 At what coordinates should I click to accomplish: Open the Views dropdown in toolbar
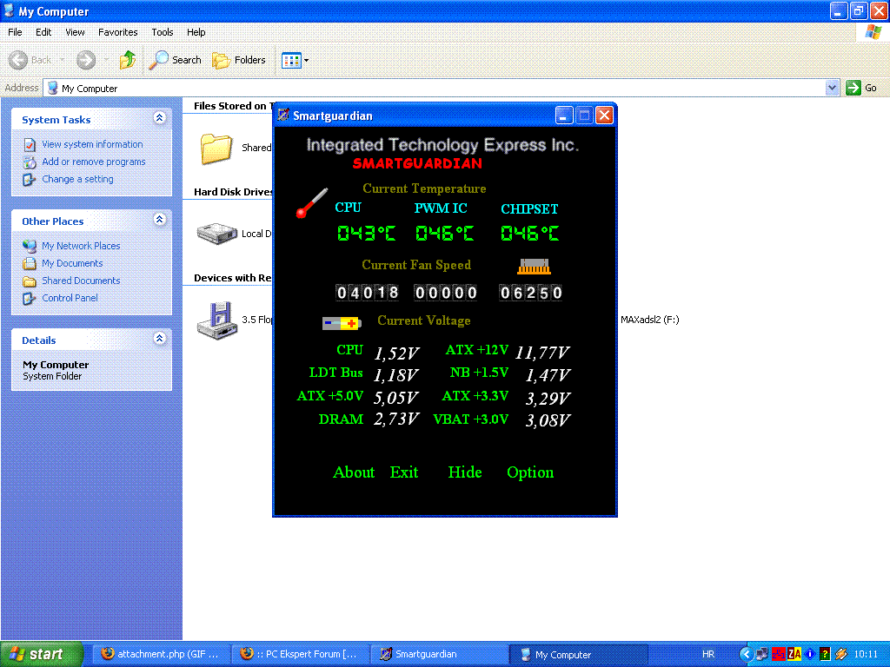(296, 60)
